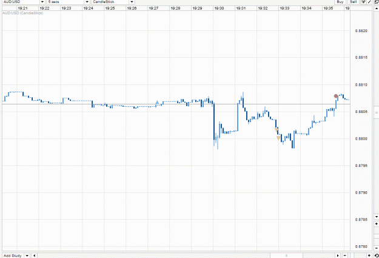Image resolution: width=379 pixels, height=258 pixels.
Task: Click the 10:33 time axis label
Action: pyautogui.click(x=284, y=8)
